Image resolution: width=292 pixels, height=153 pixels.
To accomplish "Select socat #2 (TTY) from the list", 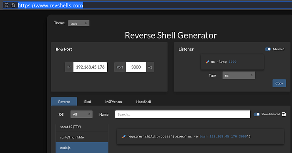I will click(82, 127).
